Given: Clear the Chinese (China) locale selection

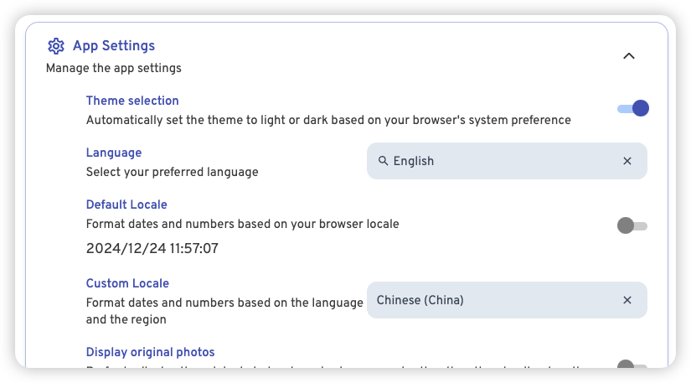Looking at the screenshot, I should click(627, 300).
